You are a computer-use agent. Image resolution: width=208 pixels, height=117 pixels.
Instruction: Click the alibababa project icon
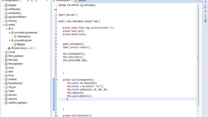[6, 5]
